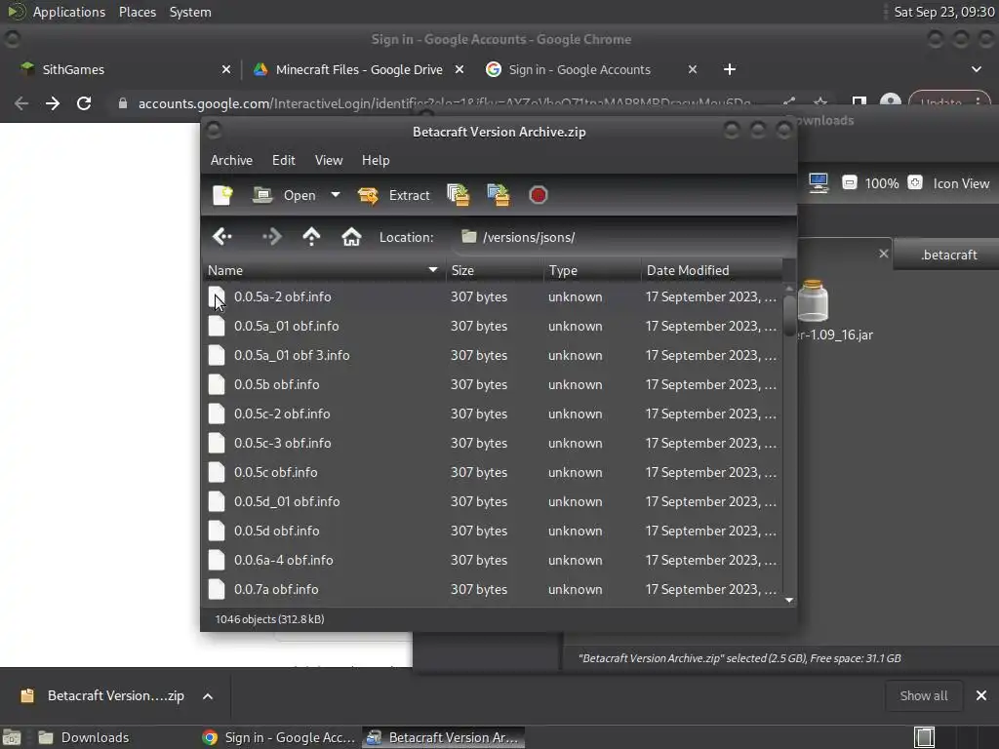
Task: Close the Chrome downloads shelf
Action: point(981,696)
